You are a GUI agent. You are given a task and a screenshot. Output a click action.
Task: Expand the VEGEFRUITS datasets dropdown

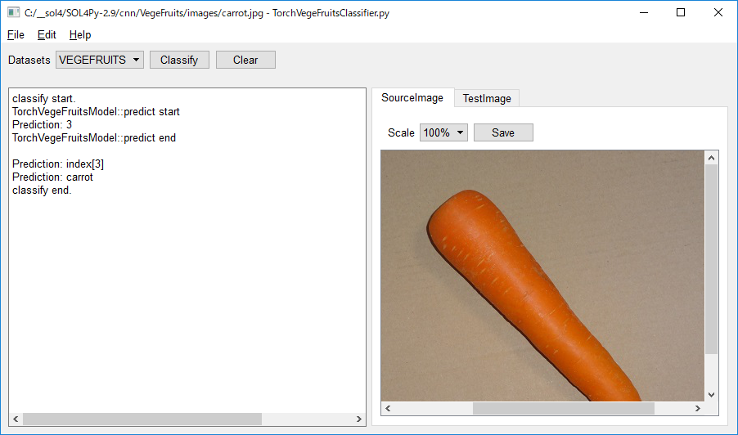click(100, 60)
